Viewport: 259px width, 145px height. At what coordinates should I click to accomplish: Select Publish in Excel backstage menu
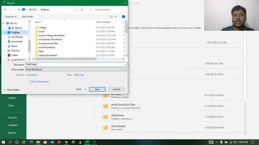coord(12,98)
